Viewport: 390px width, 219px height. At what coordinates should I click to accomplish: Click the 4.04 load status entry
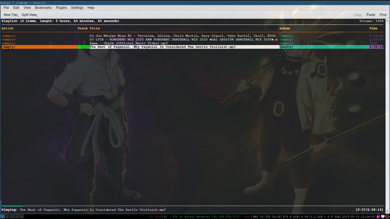pos(304,217)
